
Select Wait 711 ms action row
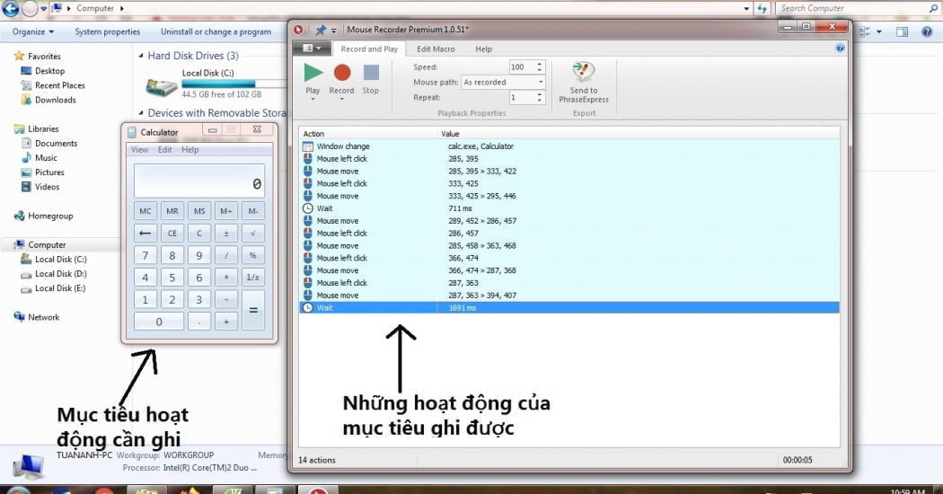568,208
